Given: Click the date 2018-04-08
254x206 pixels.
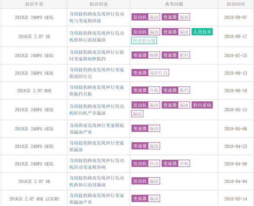Looking at the screenshot, I should pyautogui.click(x=236, y=164).
